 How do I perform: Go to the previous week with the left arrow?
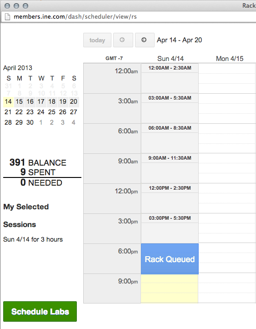(123, 40)
